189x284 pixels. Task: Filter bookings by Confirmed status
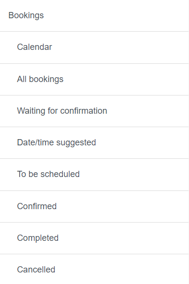[x=94, y=206]
